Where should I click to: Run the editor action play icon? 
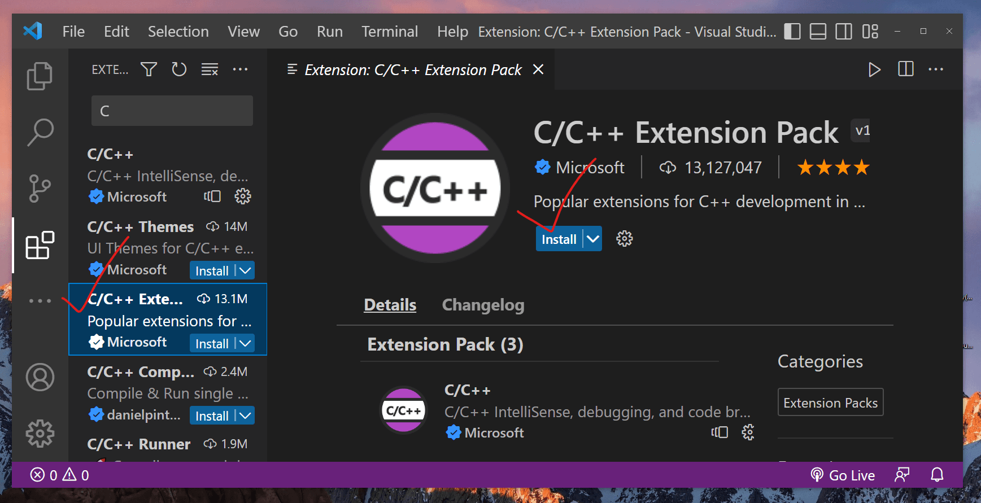tap(874, 69)
